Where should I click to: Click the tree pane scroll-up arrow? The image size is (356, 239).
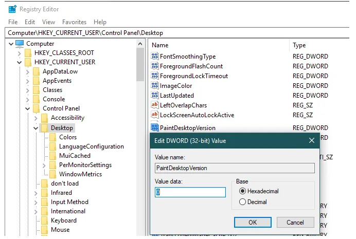[140, 44]
